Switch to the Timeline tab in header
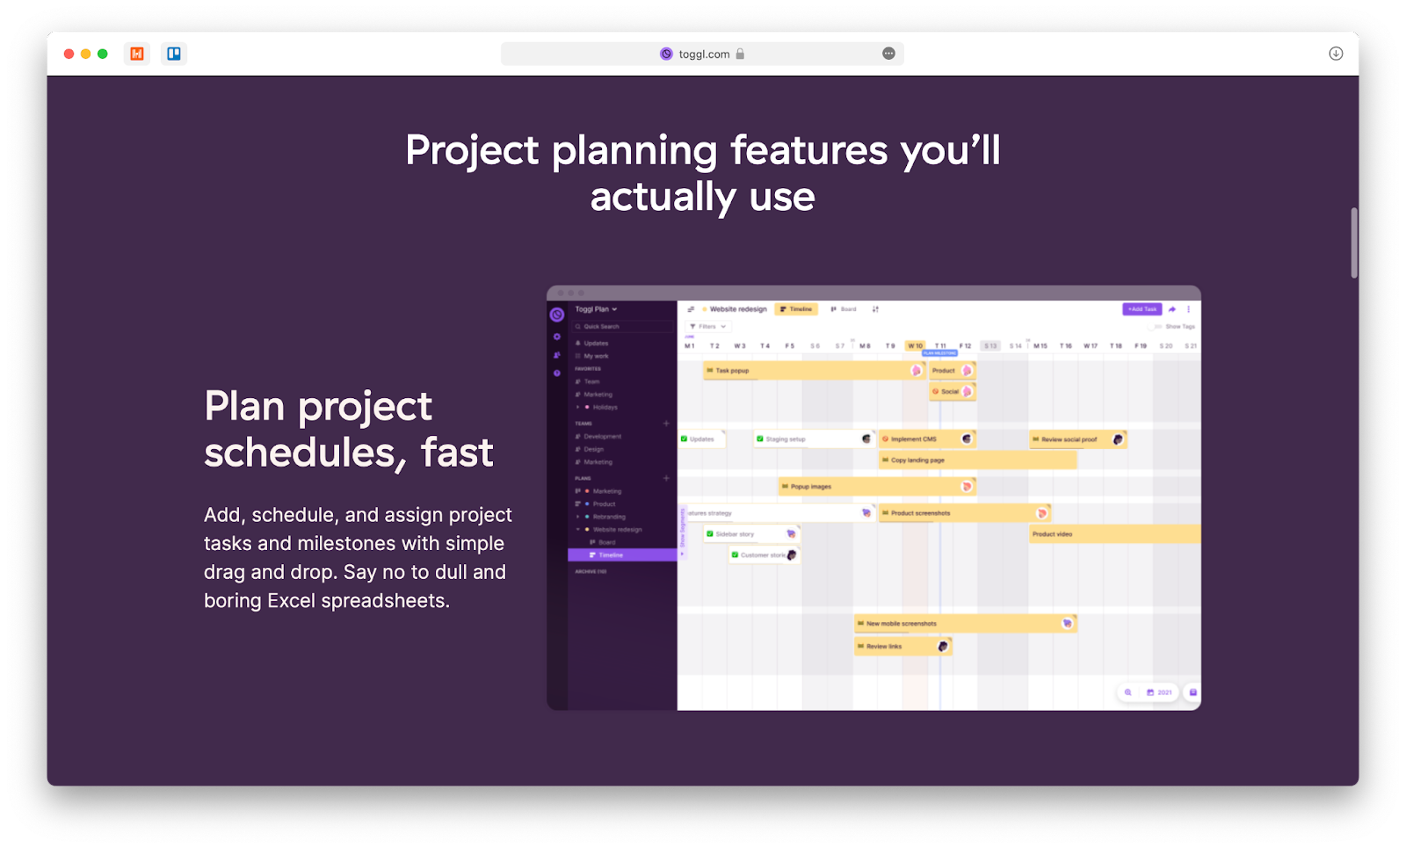The image size is (1406, 848). coord(796,309)
